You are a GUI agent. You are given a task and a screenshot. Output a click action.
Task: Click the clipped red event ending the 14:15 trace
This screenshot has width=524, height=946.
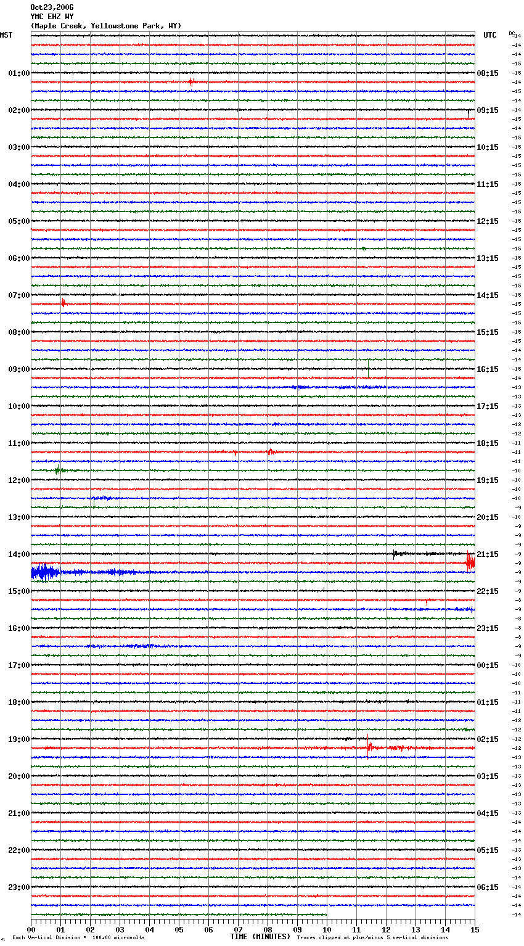470,562
